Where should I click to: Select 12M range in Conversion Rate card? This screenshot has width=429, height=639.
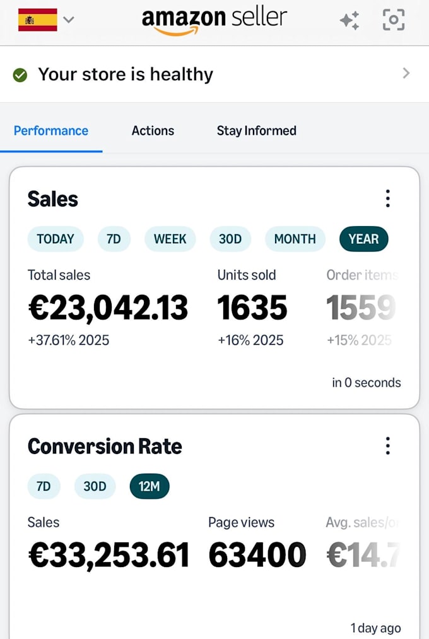coord(150,486)
